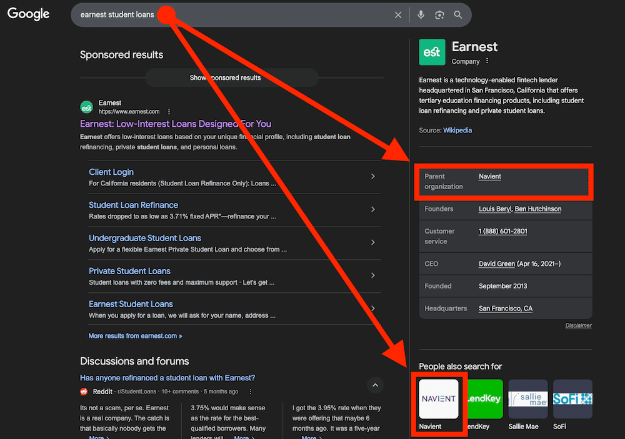Open the three-dot menu next to Company
Viewport: 625px width, 439px height.
click(488, 61)
